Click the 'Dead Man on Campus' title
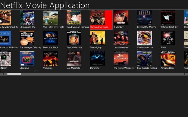Screen dimensions: 188x117 [77, 27]
